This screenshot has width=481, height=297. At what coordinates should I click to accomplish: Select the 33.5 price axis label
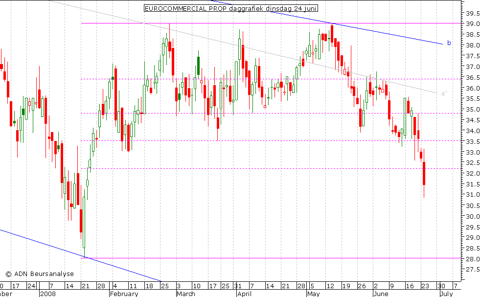[473, 142]
